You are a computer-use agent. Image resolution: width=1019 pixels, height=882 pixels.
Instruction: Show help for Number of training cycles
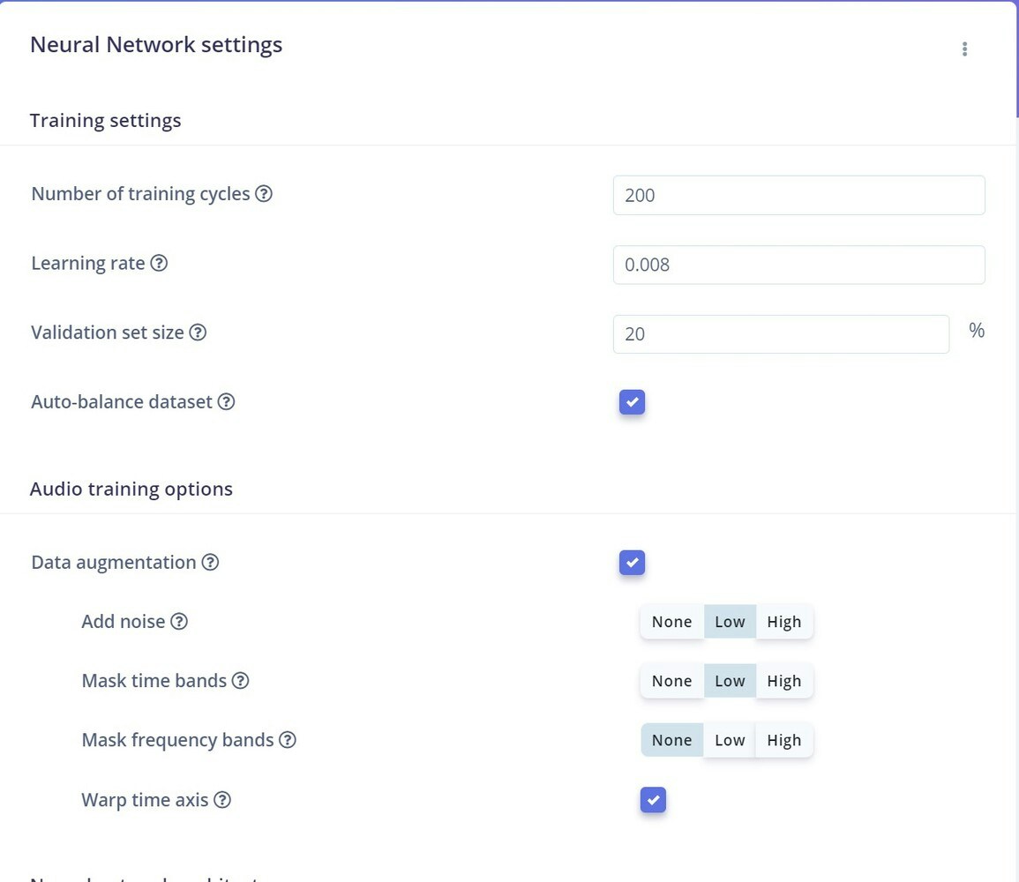[x=263, y=193]
